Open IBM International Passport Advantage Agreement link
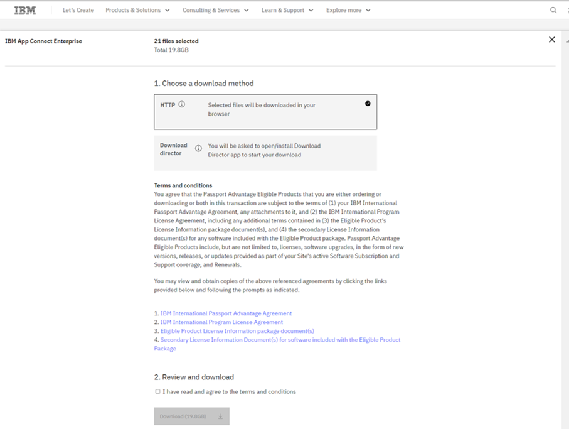The width and height of the screenshot is (569, 429). coord(226,313)
